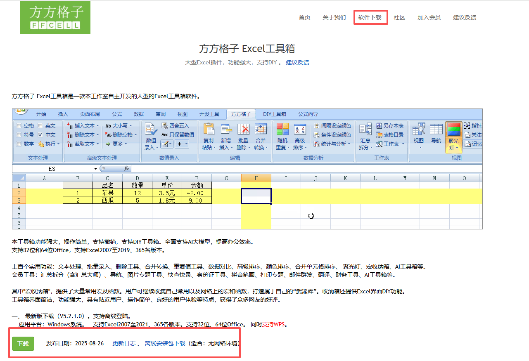
Task: Switch to the 开始 ribbon tab
Action: [41, 114]
